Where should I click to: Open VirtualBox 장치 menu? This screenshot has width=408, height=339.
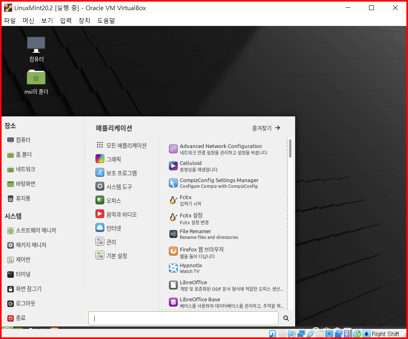84,21
